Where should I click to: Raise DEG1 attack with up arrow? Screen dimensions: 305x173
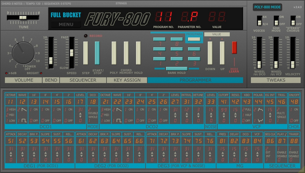click(x=11, y=153)
